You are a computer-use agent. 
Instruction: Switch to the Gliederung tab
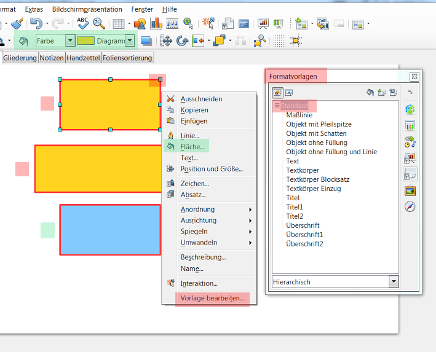coord(20,58)
